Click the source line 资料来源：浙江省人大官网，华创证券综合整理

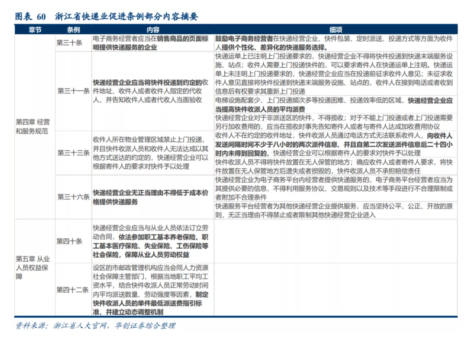pyautogui.click(x=96, y=326)
